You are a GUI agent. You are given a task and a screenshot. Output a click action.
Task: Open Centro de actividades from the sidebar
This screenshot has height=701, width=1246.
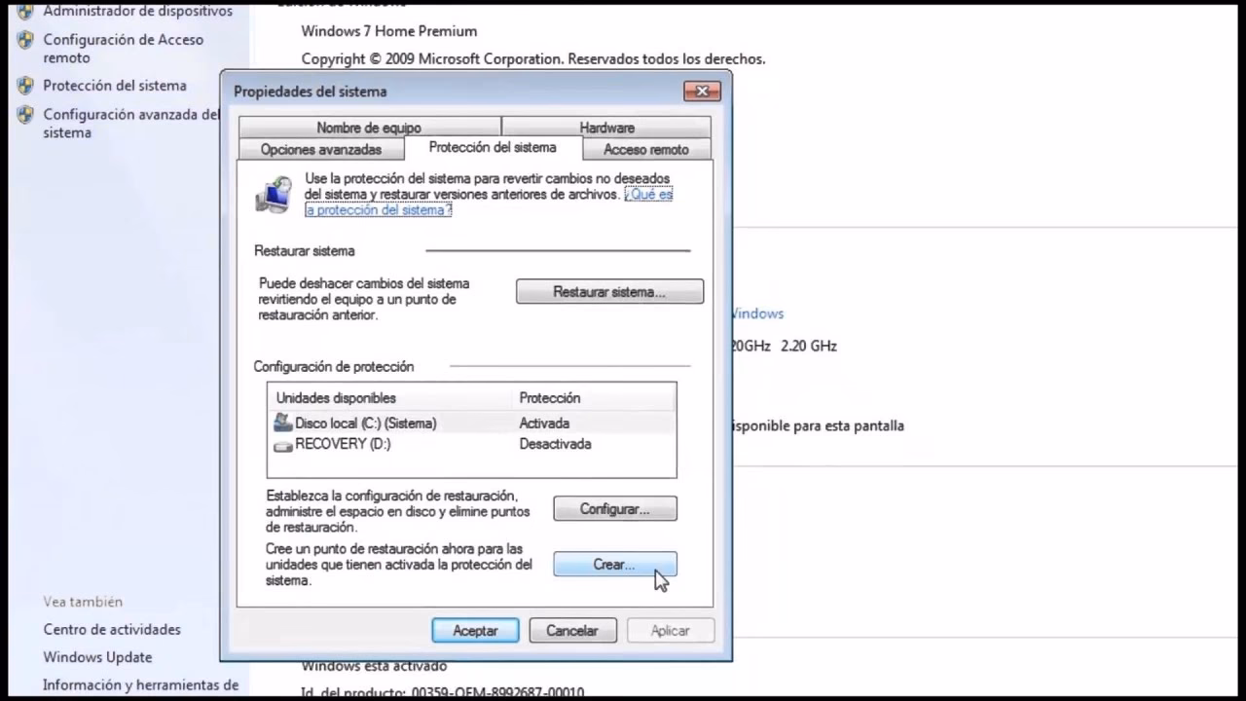click(111, 629)
